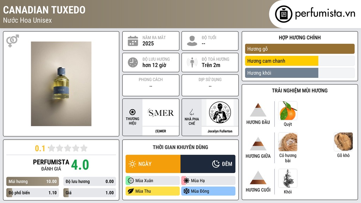Screen dimensions: 361x203
Task: Click the person silhouette icon for Độ tuổi
Action: tap(192, 41)
